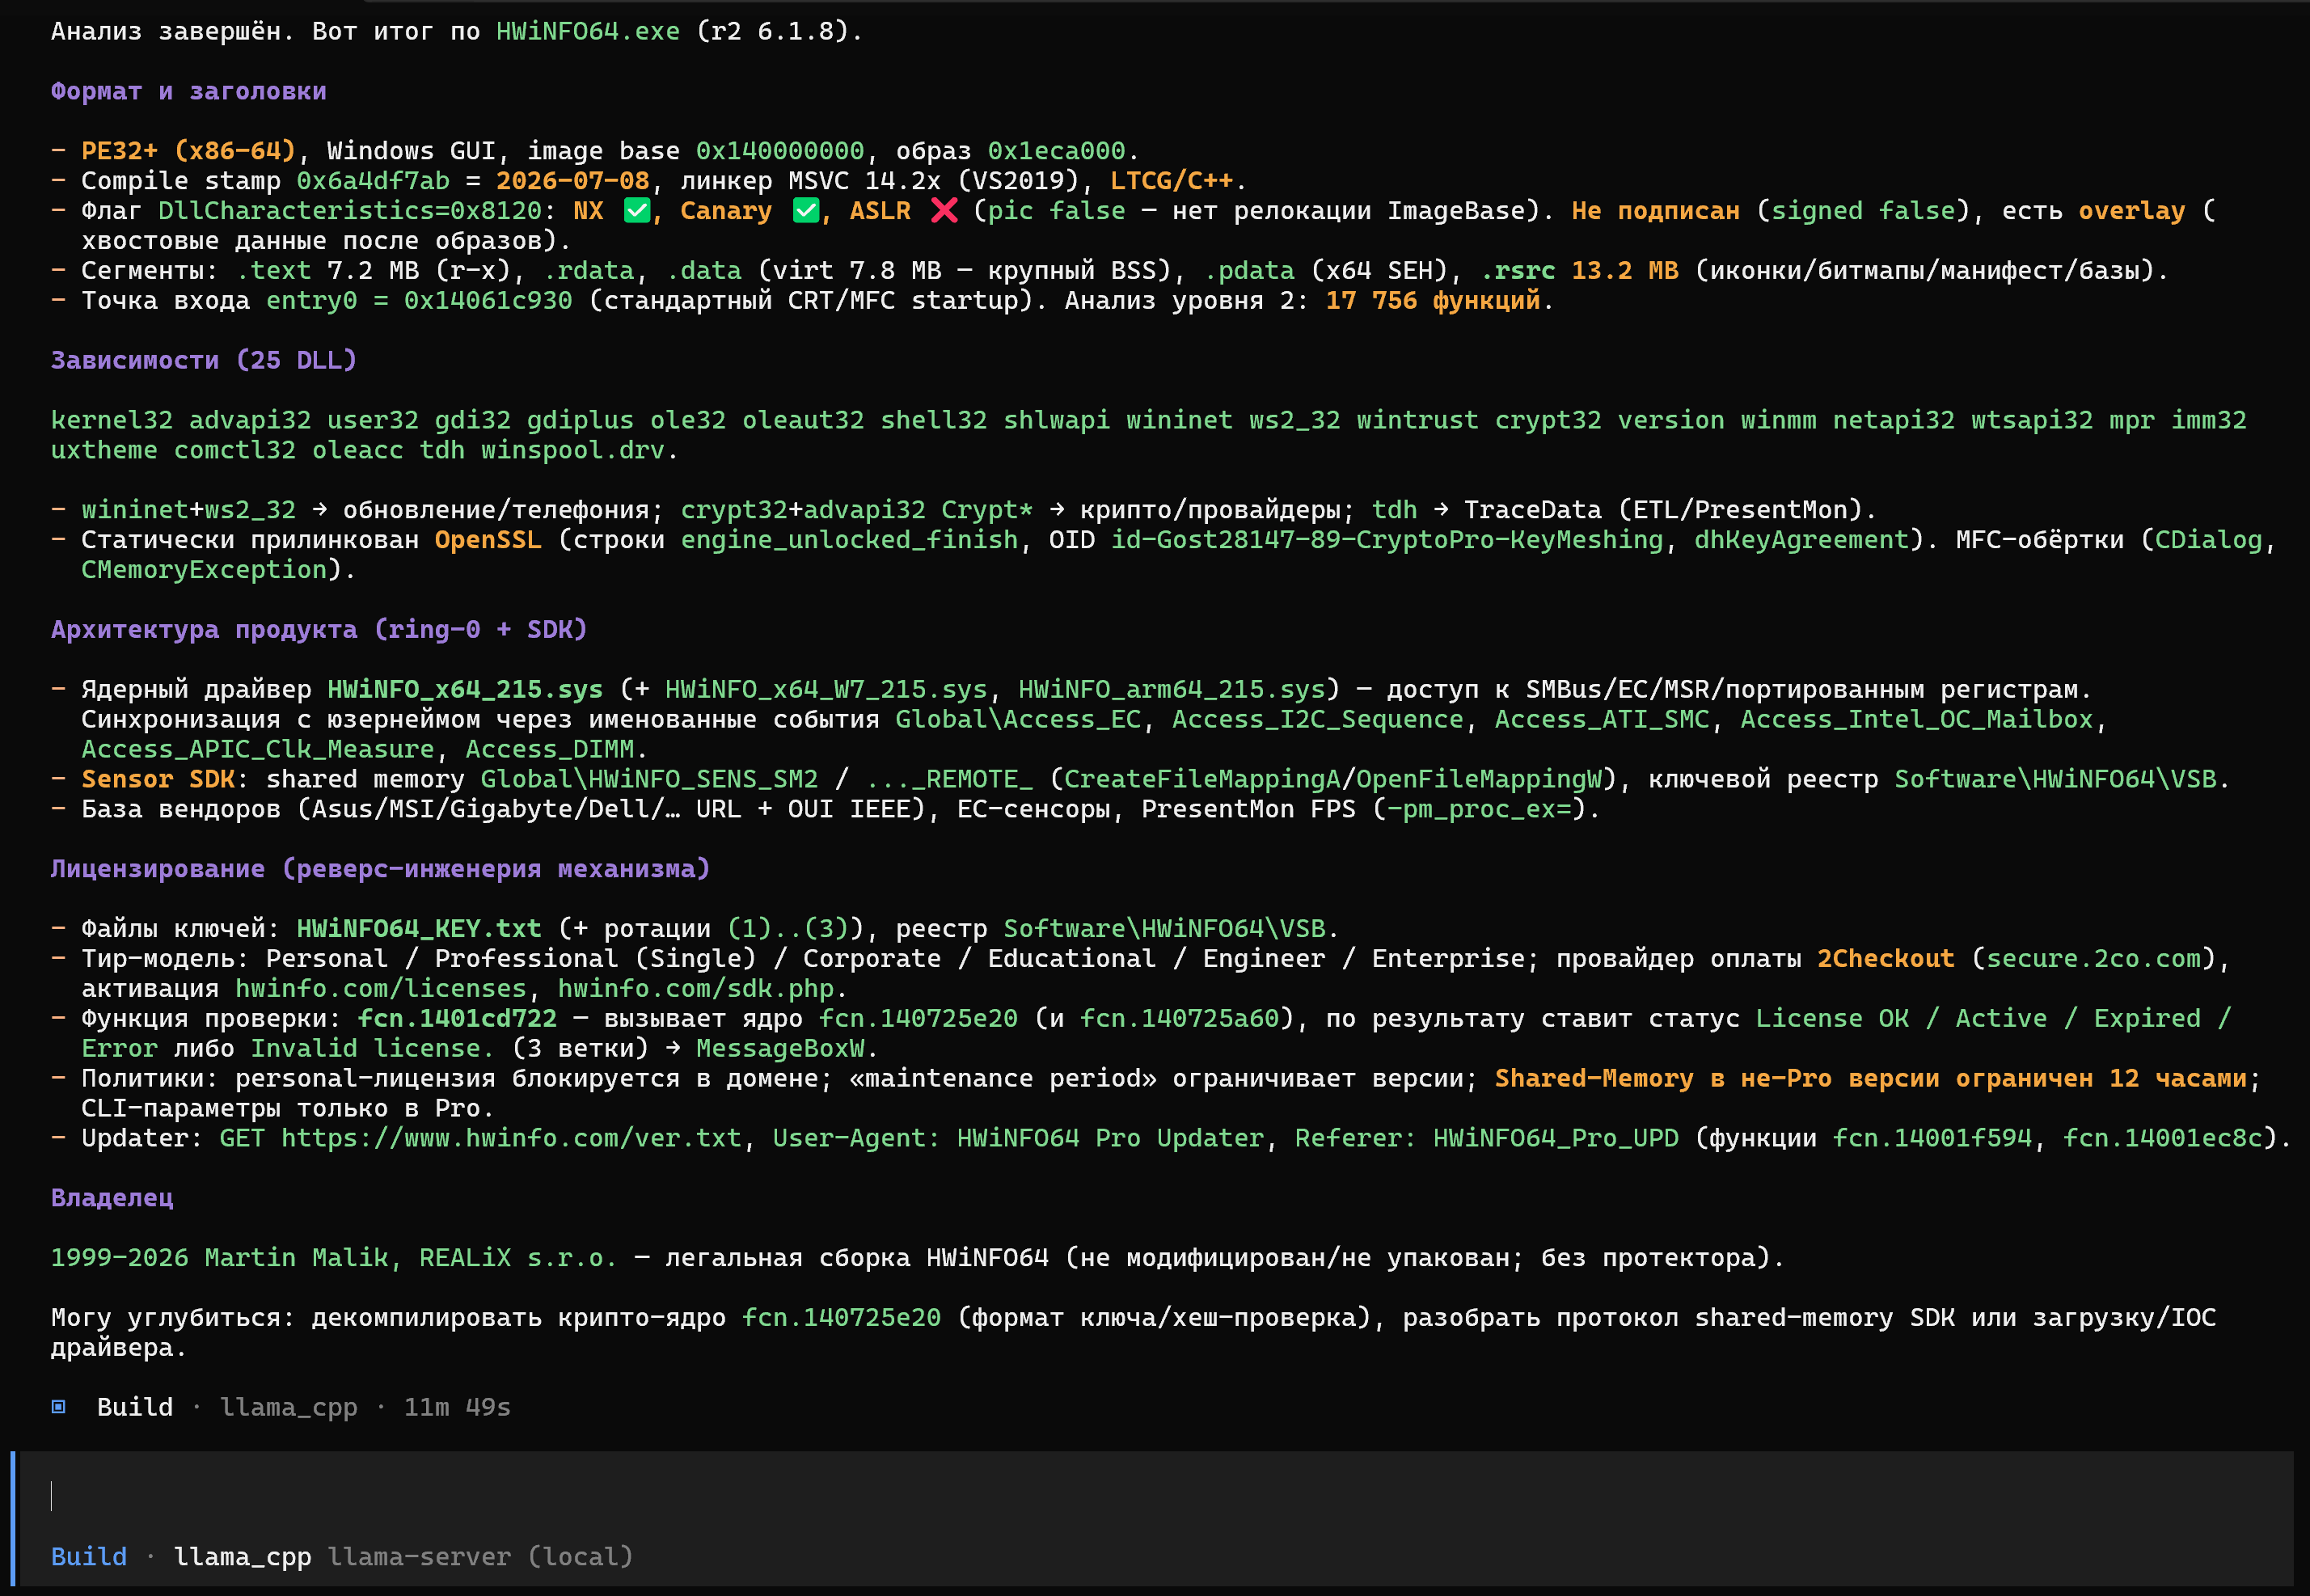The height and width of the screenshot is (1596, 2310).
Task: Select heading 'Архитектура продукта (ring-0 + SDK)'
Action: click(x=319, y=629)
